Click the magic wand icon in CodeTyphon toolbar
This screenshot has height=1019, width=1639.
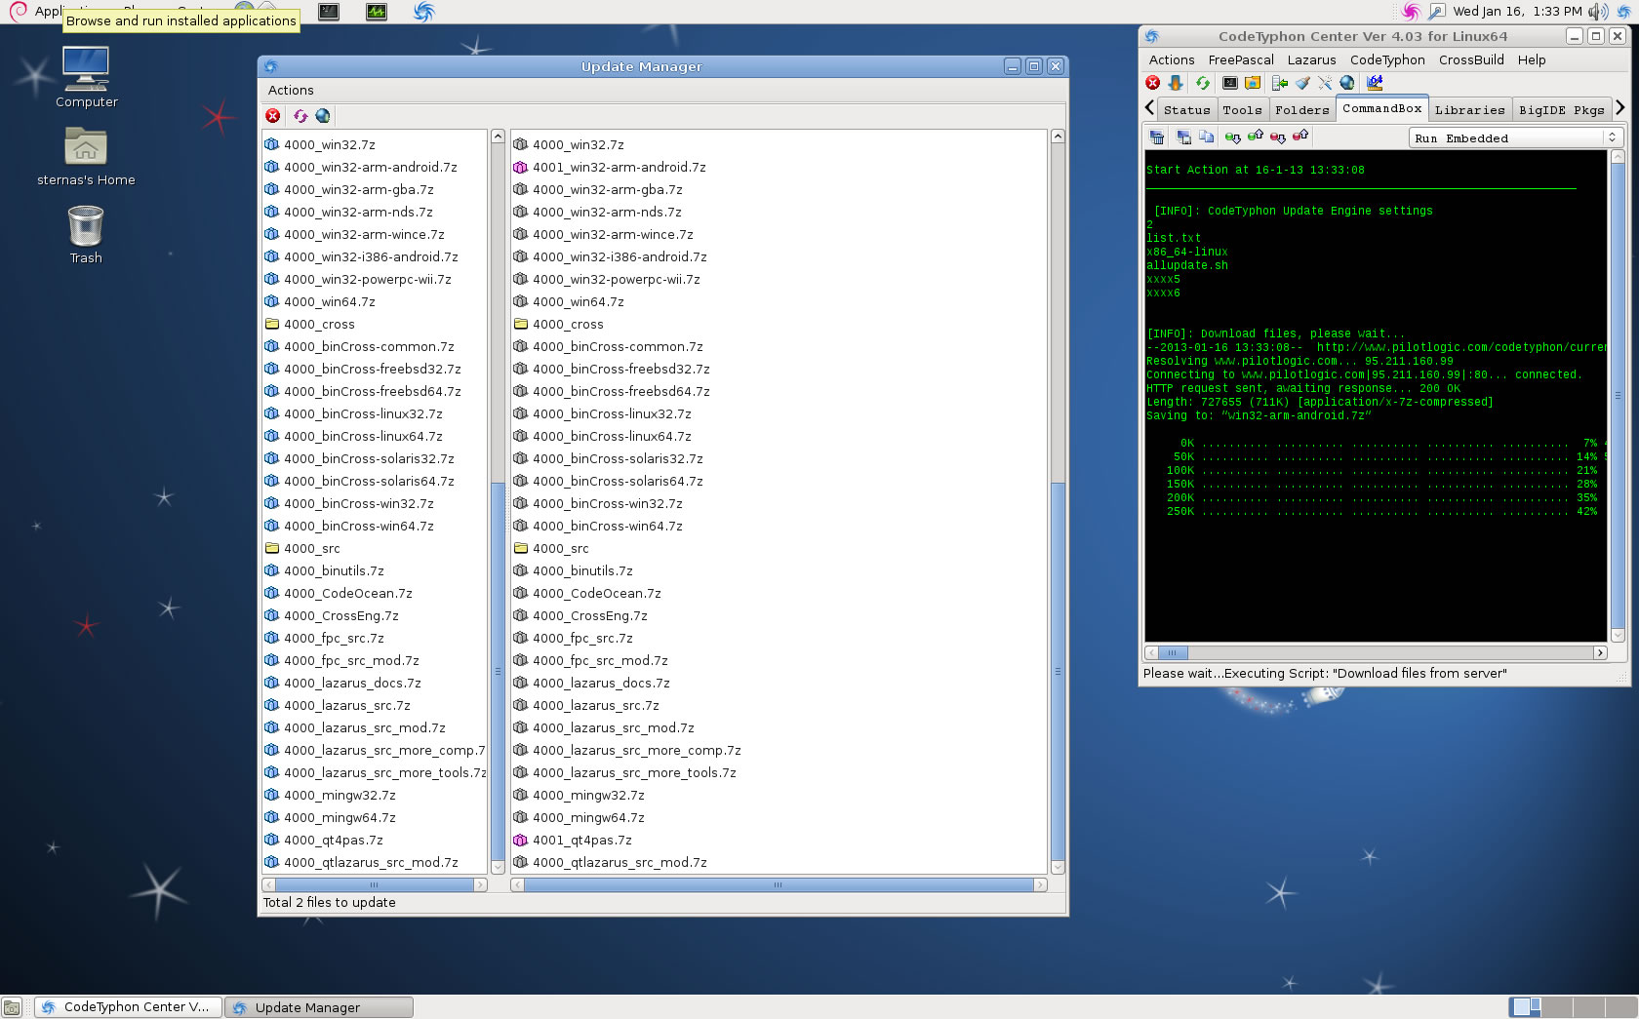pyautogui.click(x=1325, y=83)
